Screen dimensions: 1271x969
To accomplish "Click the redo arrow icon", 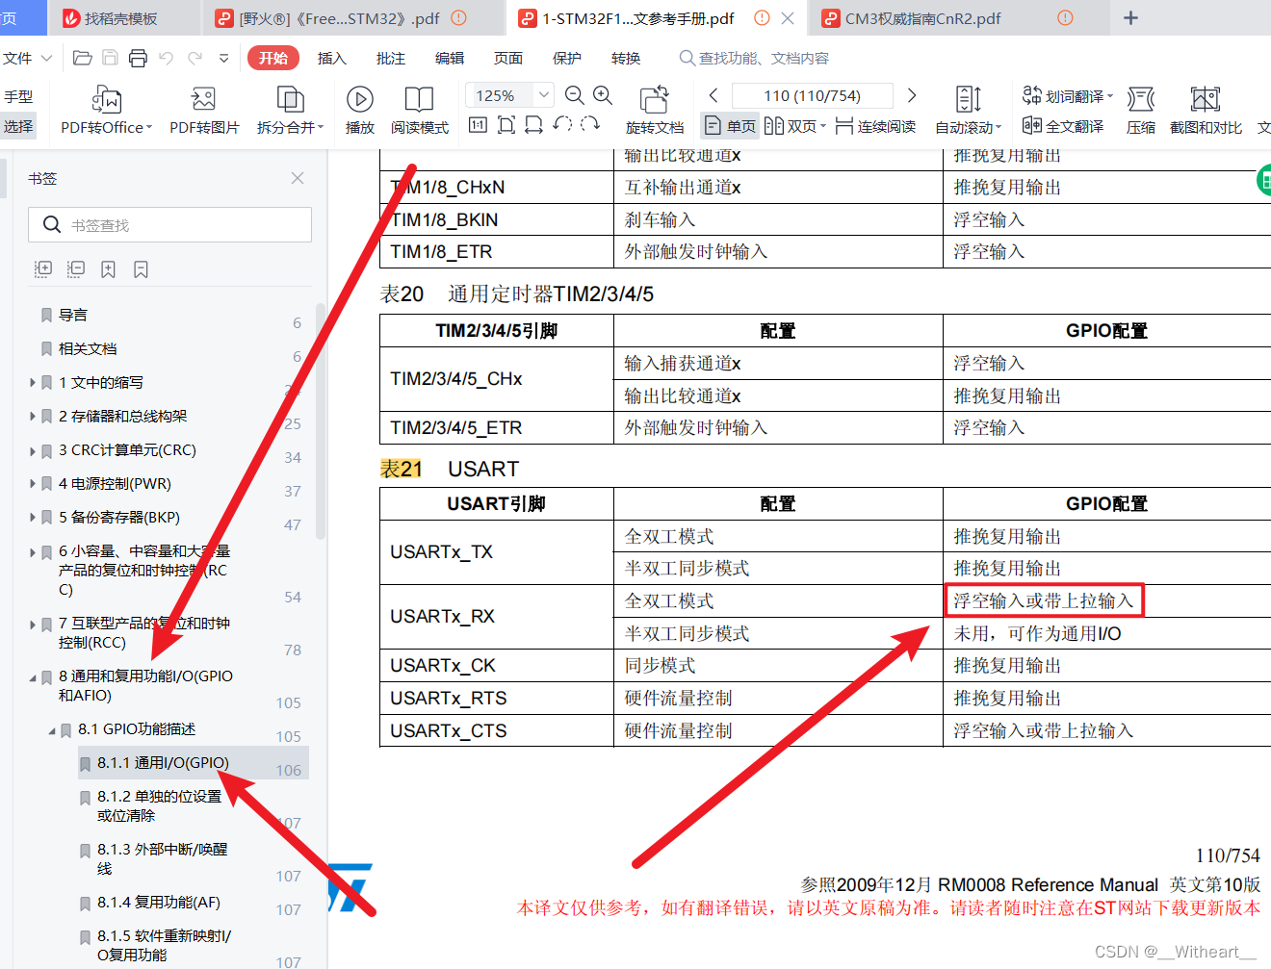I will [x=195, y=58].
